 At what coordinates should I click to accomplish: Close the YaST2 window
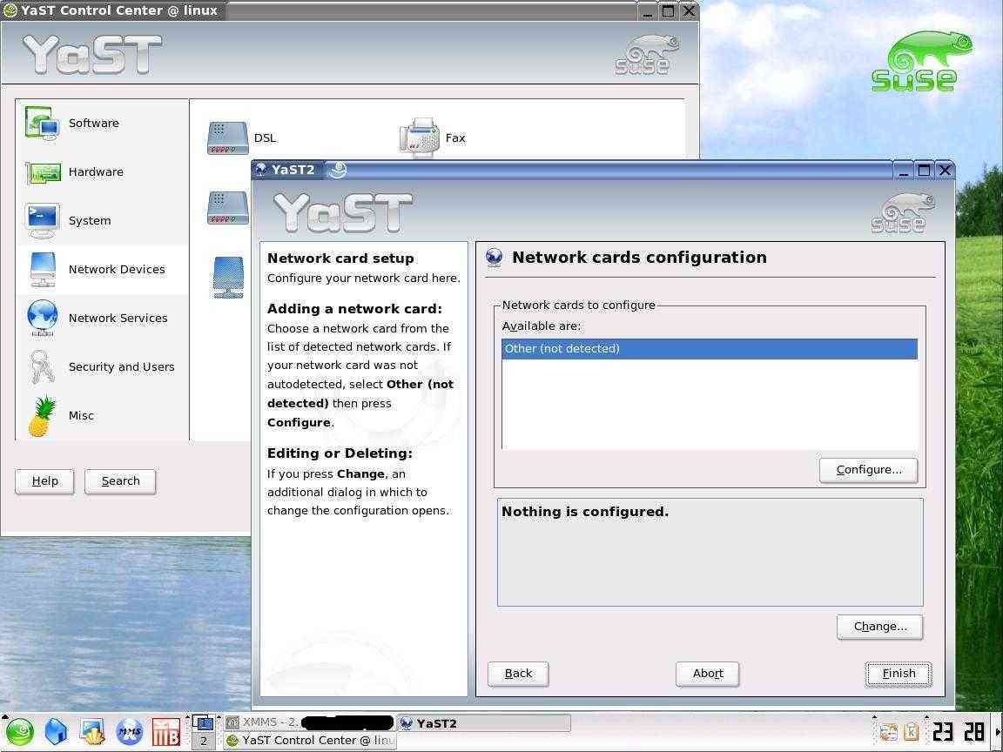pos(945,170)
